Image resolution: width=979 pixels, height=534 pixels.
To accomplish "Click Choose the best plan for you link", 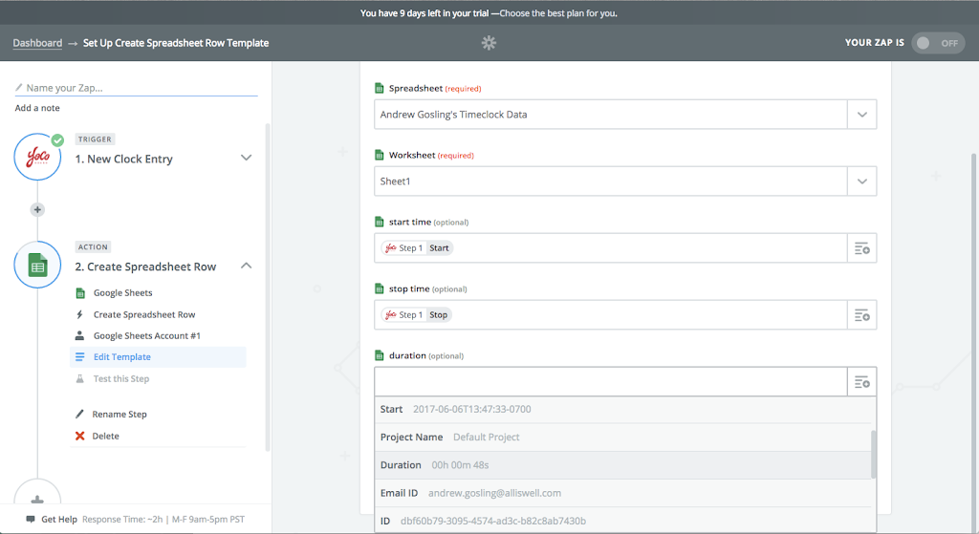I will pos(558,13).
